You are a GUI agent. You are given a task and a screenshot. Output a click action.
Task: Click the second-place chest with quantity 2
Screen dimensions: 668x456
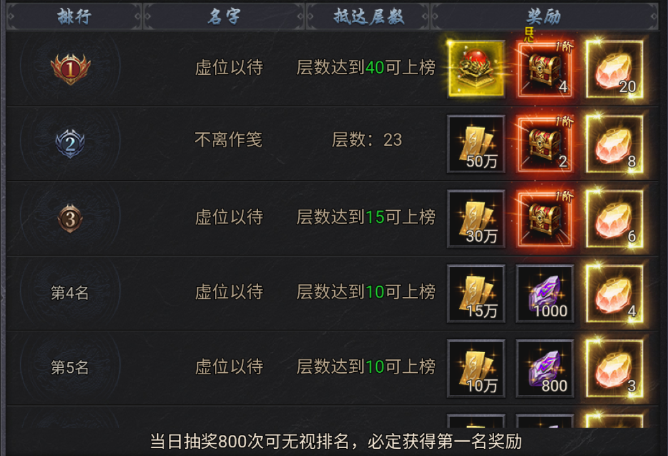coord(545,144)
